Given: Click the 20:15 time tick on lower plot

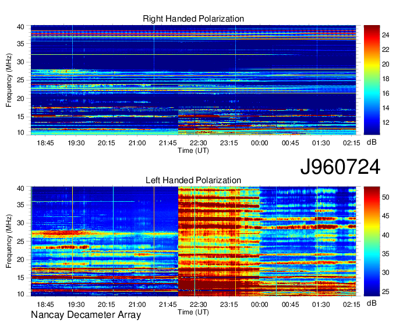Looking at the screenshot, I should pyautogui.click(x=107, y=304).
